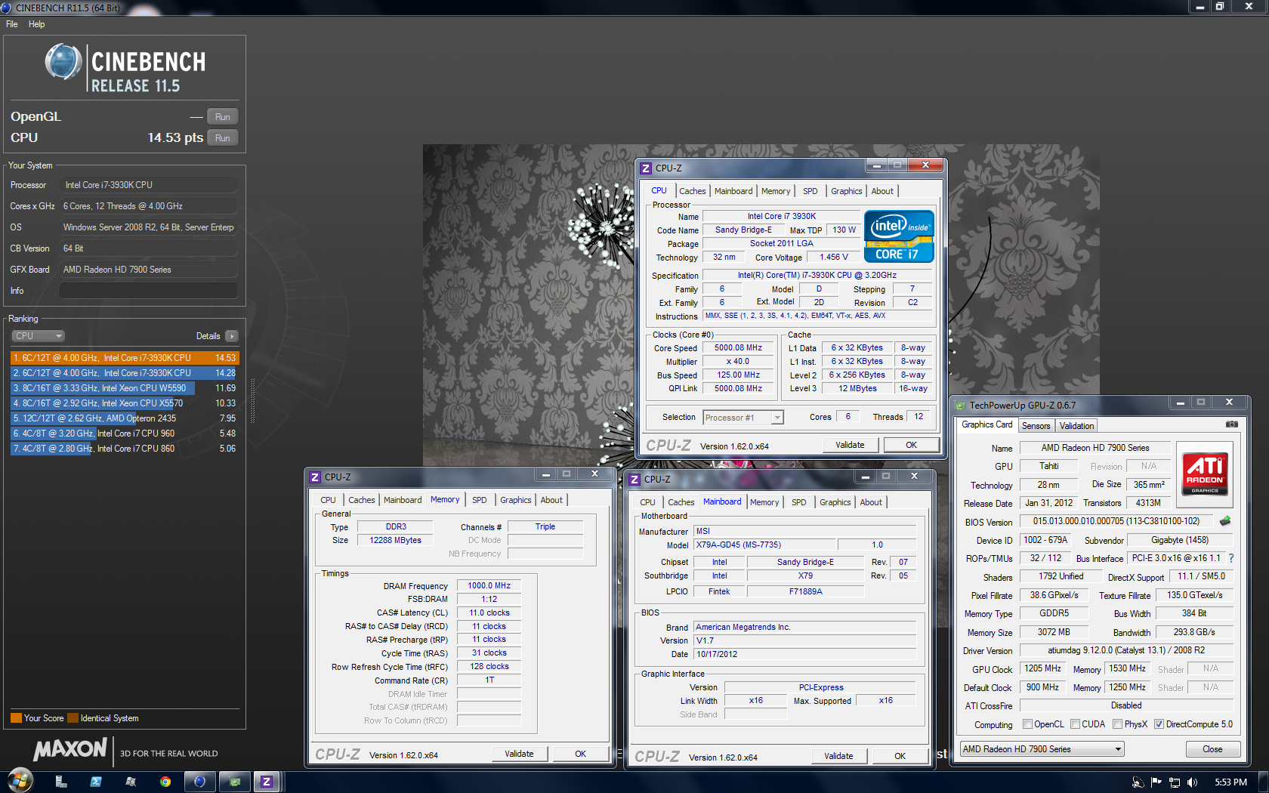
Task: Click GPU-Z BIOS save chip icon
Action: point(1225,521)
